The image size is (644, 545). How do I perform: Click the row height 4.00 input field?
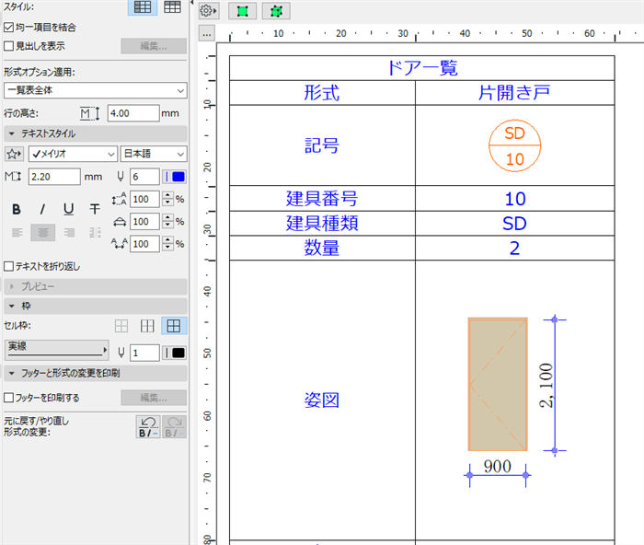point(133,113)
